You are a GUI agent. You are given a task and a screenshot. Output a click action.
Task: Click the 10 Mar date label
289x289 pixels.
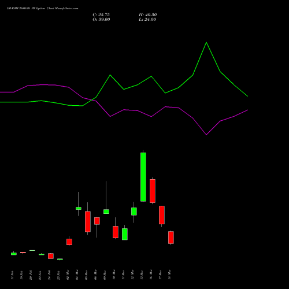[114, 275]
